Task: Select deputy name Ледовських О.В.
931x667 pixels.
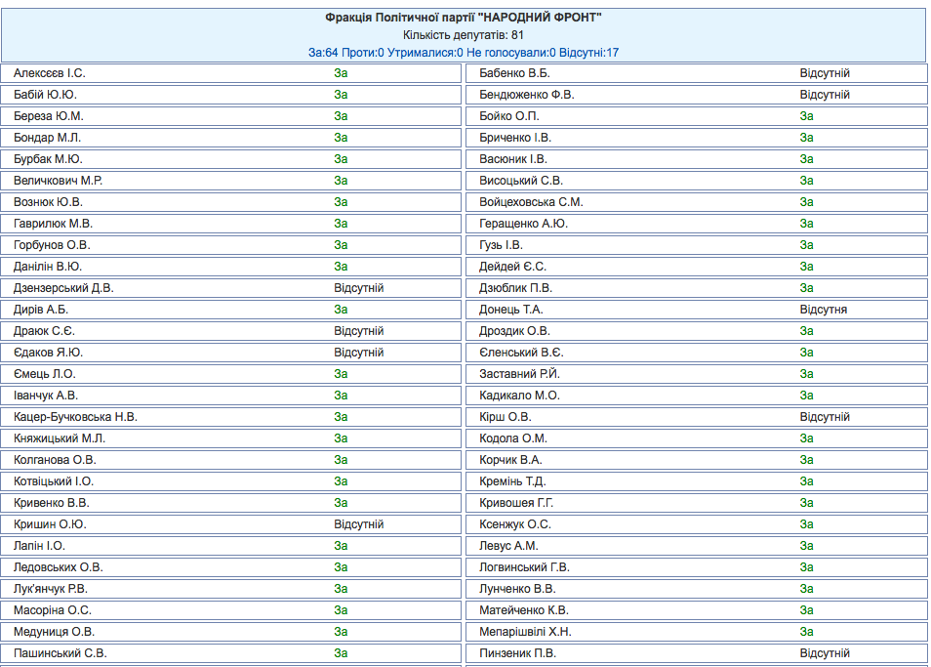Action: [59, 567]
